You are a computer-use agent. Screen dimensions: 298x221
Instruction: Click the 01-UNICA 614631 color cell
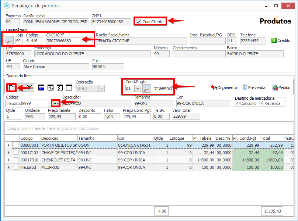click(135, 145)
